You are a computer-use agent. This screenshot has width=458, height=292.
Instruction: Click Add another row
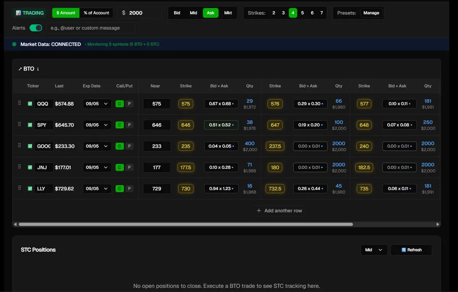(x=279, y=211)
